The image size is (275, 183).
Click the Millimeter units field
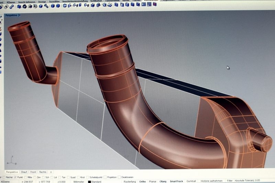click(x=79, y=181)
